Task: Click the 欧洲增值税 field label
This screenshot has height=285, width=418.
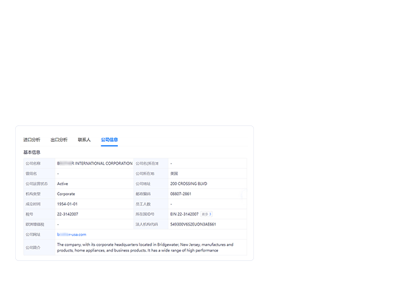Action: [35, 224]
